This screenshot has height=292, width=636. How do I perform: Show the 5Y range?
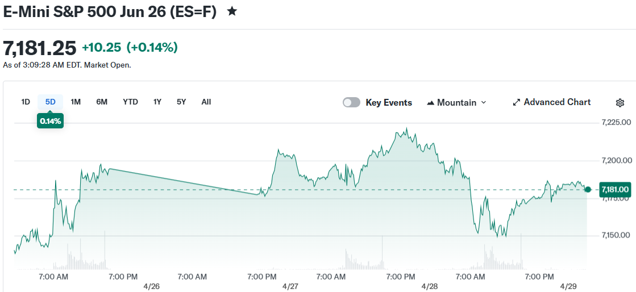[x=181, y=102]
